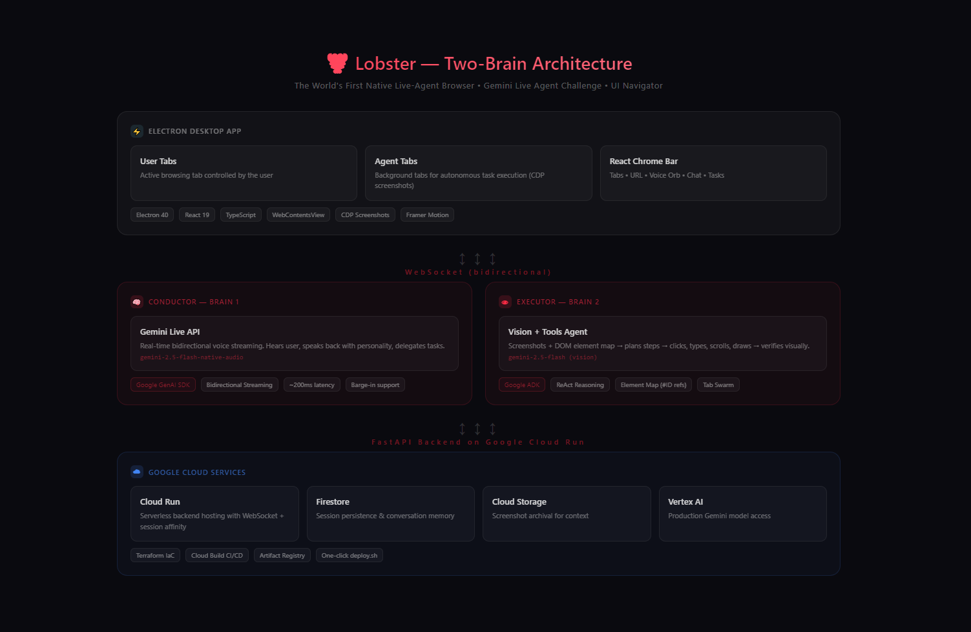Select the React Chrome Bar card
This screenshot has height=632, width=971.
pyautogui.click(x=713, y=173)
